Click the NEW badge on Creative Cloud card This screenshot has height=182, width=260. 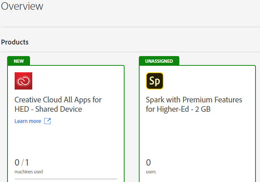click(x=19, y=61)
